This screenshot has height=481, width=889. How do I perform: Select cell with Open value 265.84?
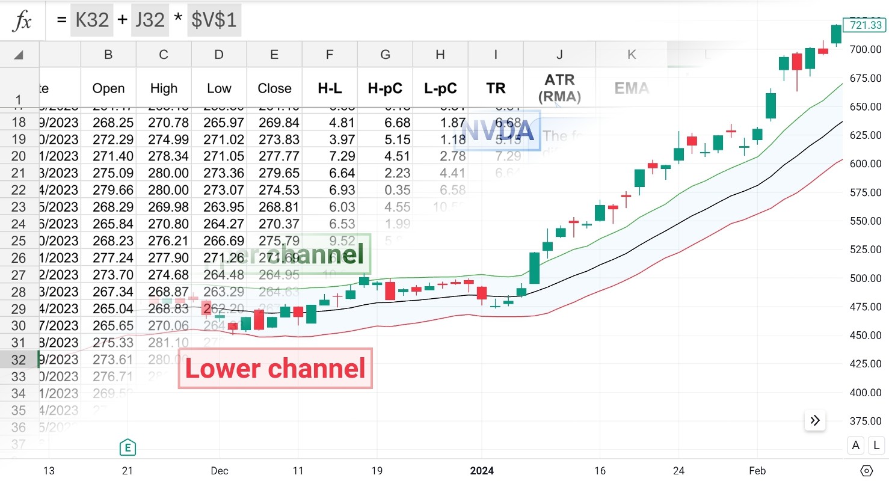point(108,224)
